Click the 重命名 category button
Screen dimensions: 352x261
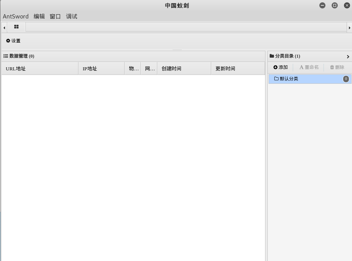[309, 67]
